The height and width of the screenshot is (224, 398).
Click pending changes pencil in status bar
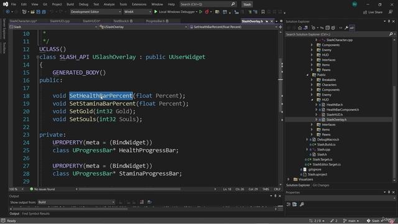point(334,221)
